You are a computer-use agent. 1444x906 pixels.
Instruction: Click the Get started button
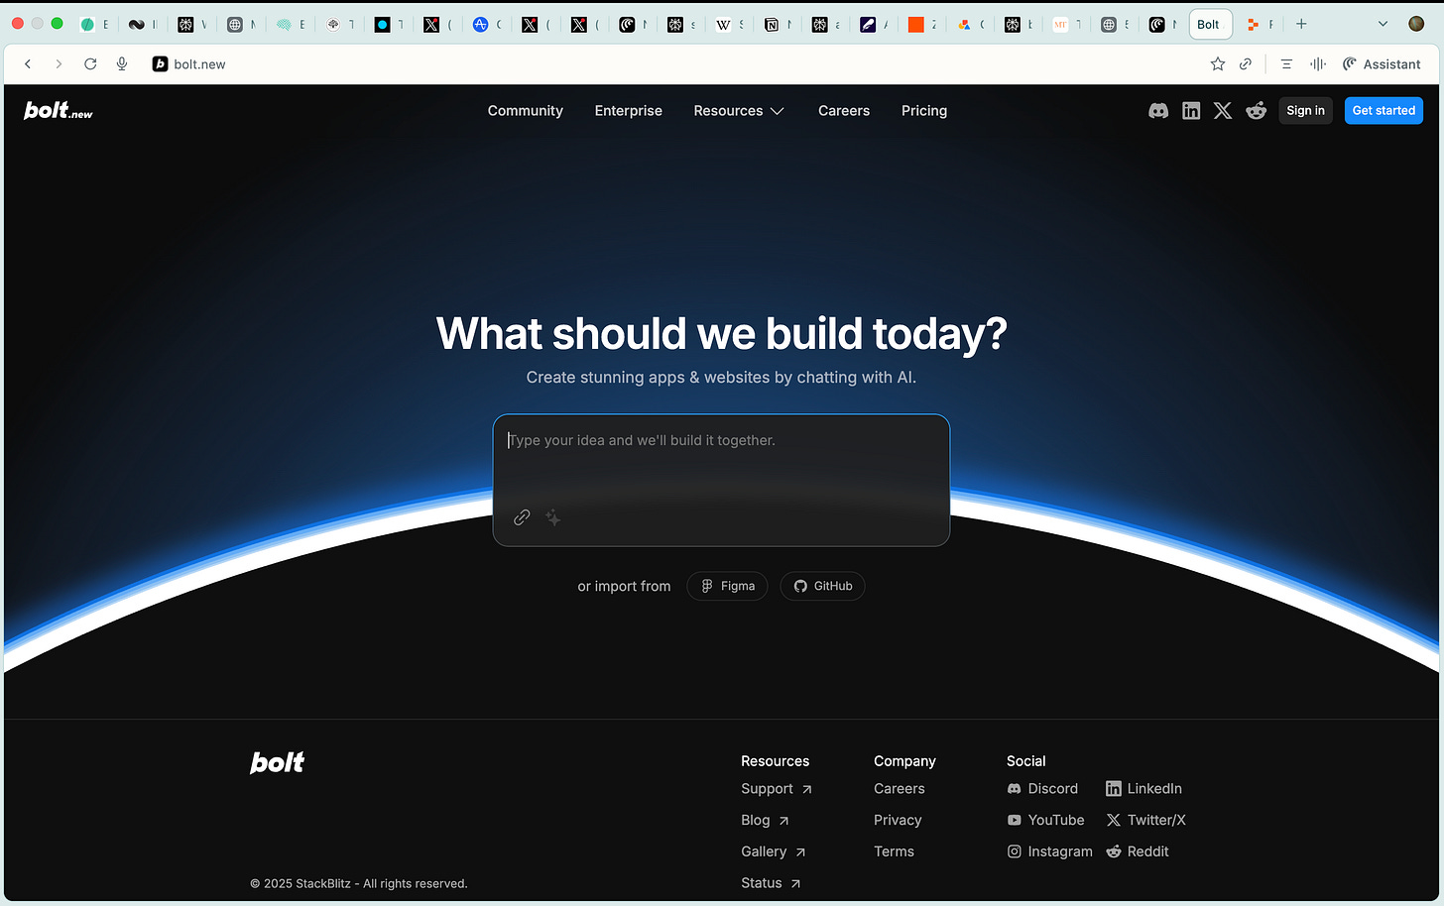1384,111
